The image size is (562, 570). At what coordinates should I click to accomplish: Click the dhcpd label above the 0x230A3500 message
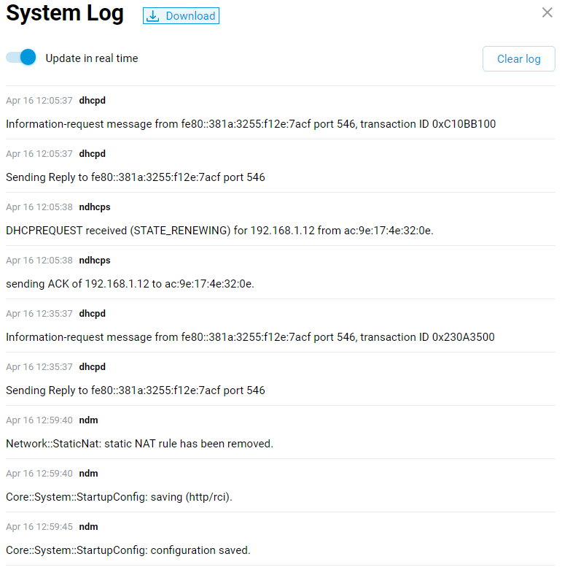92,314
